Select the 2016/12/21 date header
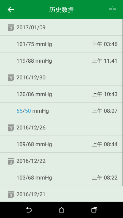 tap(61, 194)
